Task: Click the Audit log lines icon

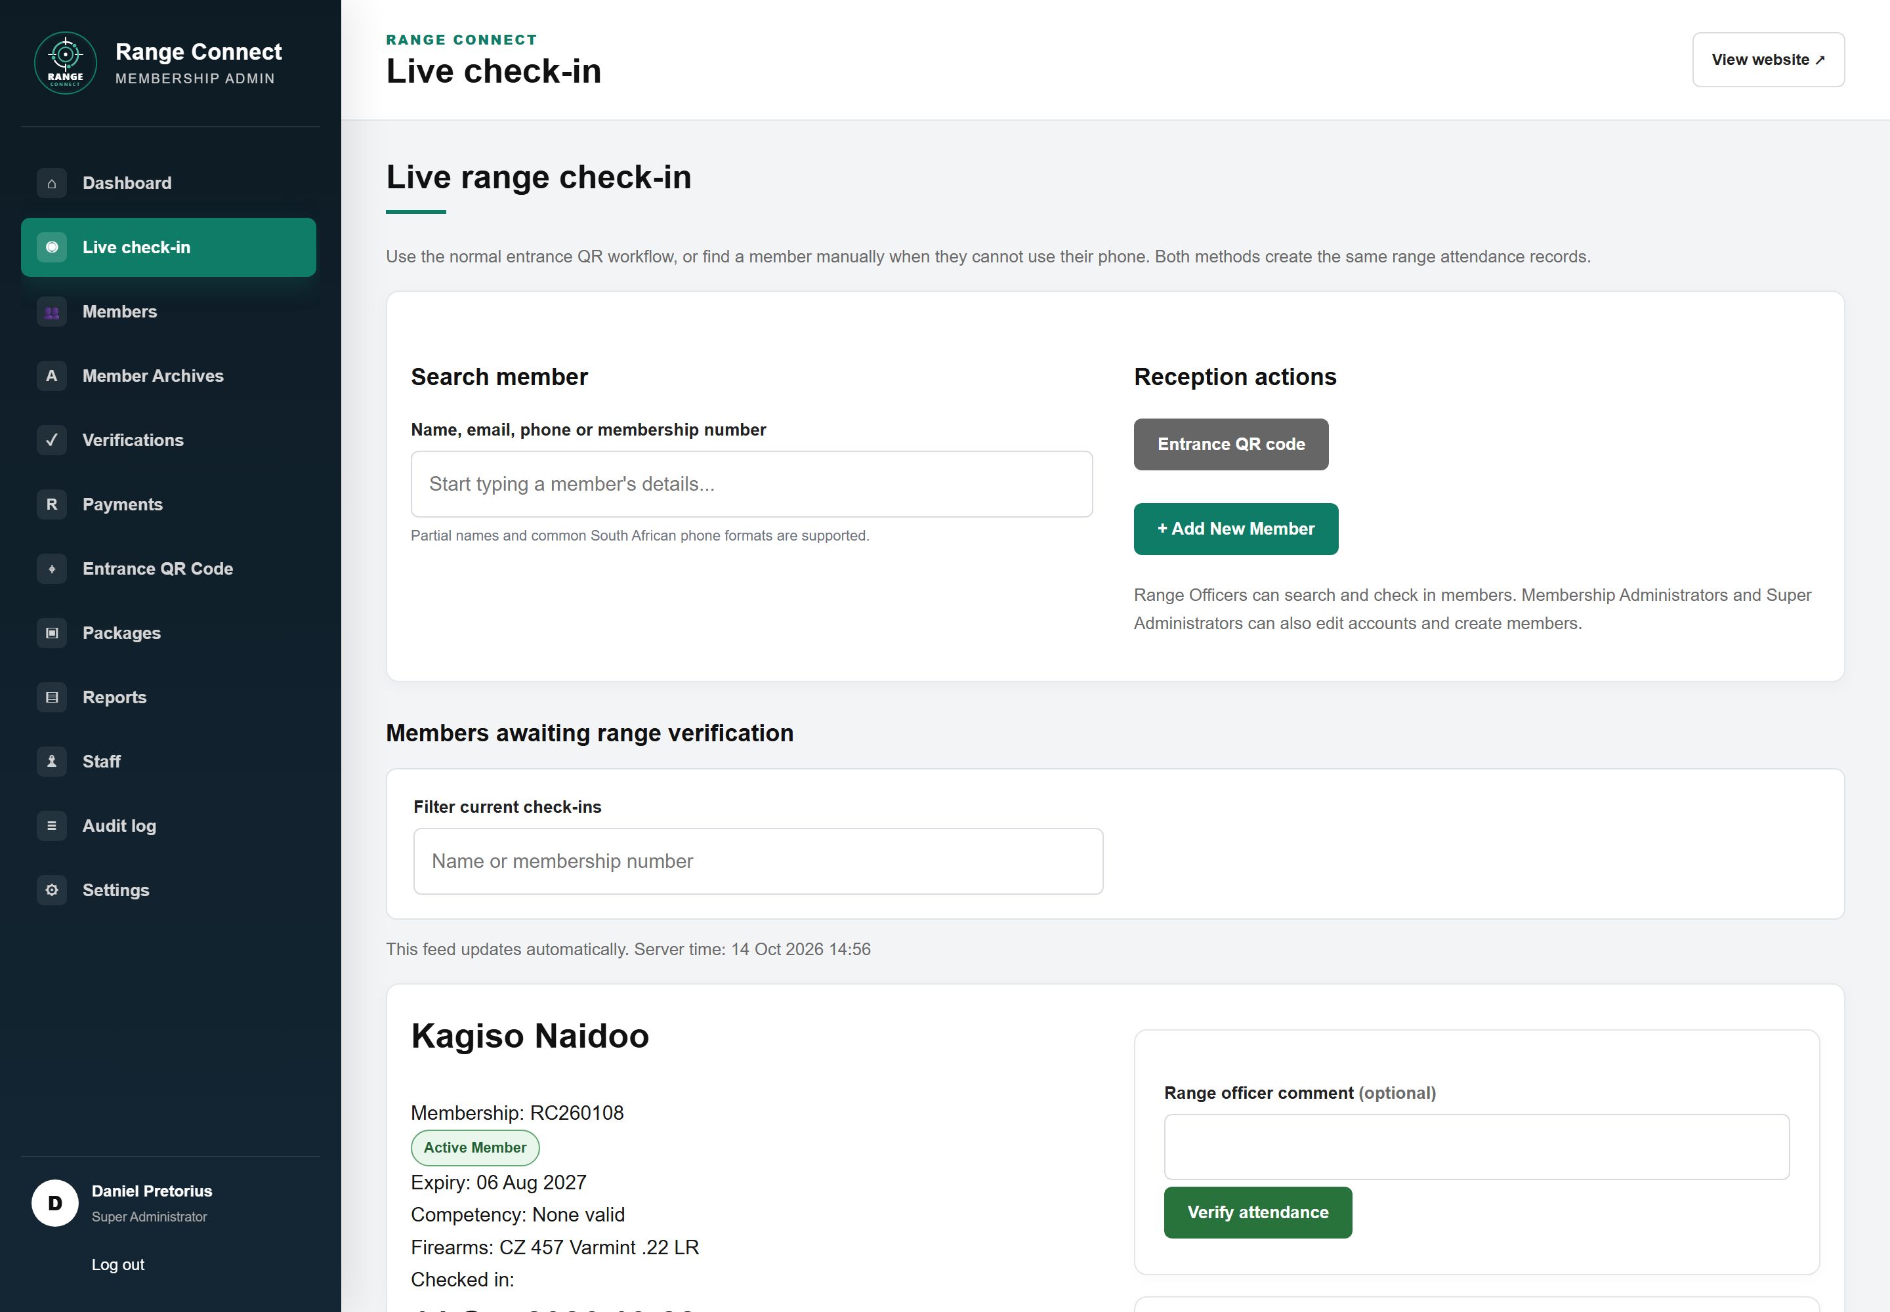Action: coord(52,825)
